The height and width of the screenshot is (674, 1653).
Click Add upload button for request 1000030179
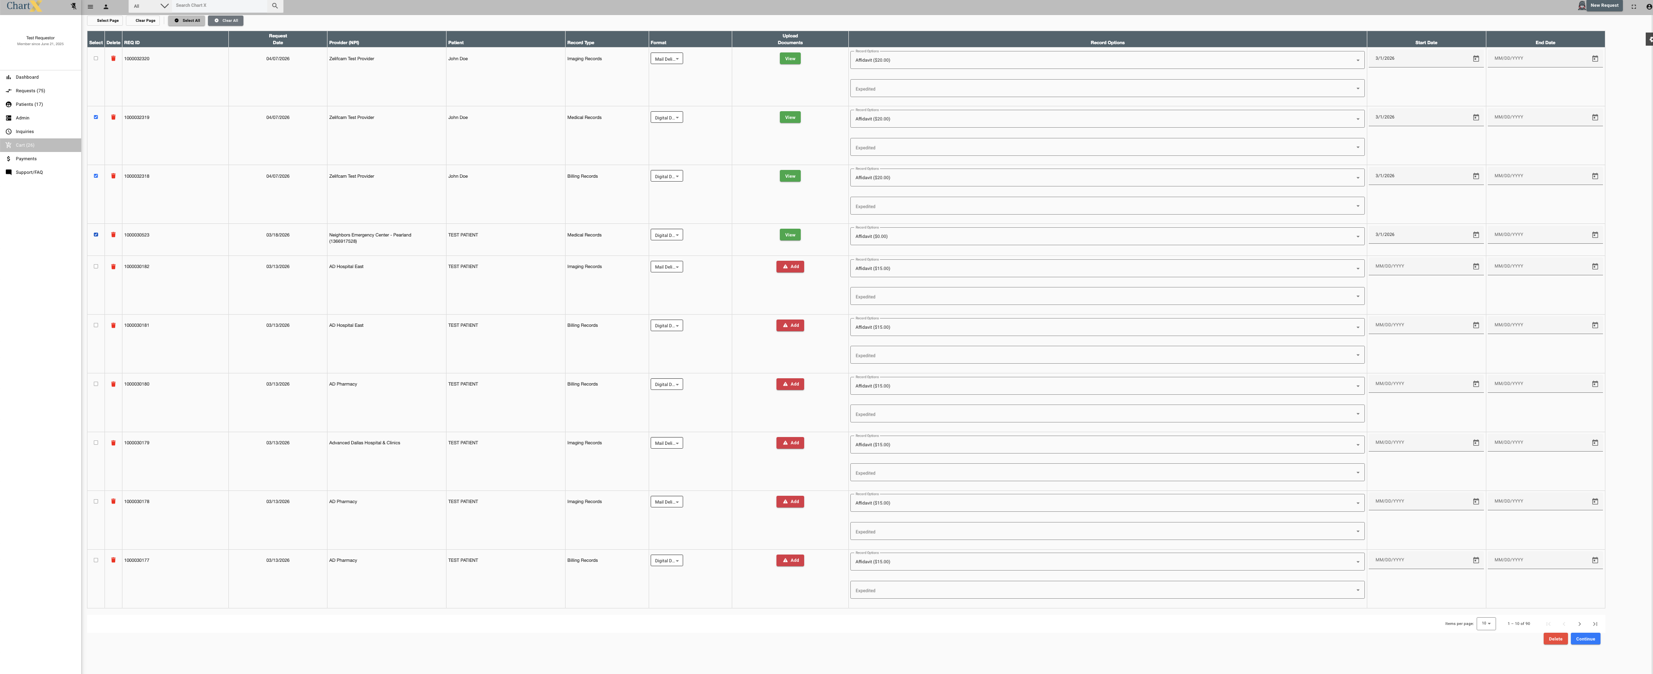(x=790, y=443)
